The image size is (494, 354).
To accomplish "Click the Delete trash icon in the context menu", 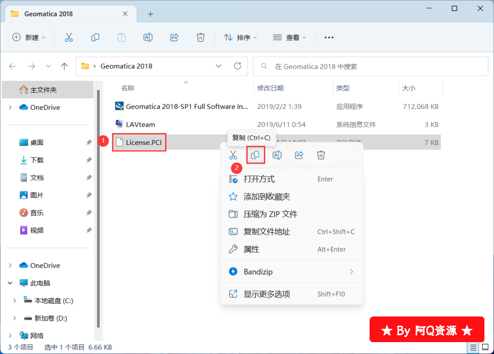I will coord(321,155).
